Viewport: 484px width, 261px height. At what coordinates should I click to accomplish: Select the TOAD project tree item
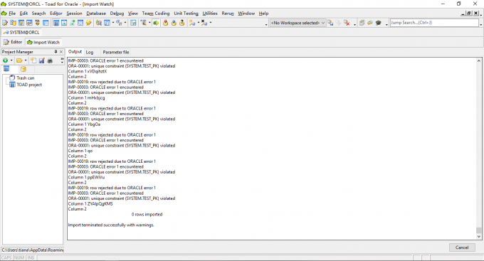tap(29, 85)
